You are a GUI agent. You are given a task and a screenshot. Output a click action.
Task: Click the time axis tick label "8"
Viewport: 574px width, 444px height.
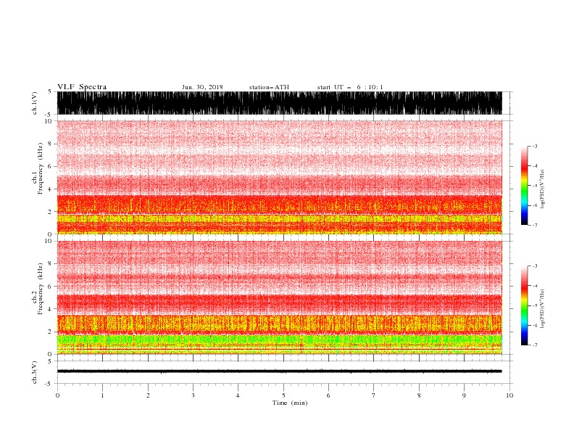(x=419, y=395)
